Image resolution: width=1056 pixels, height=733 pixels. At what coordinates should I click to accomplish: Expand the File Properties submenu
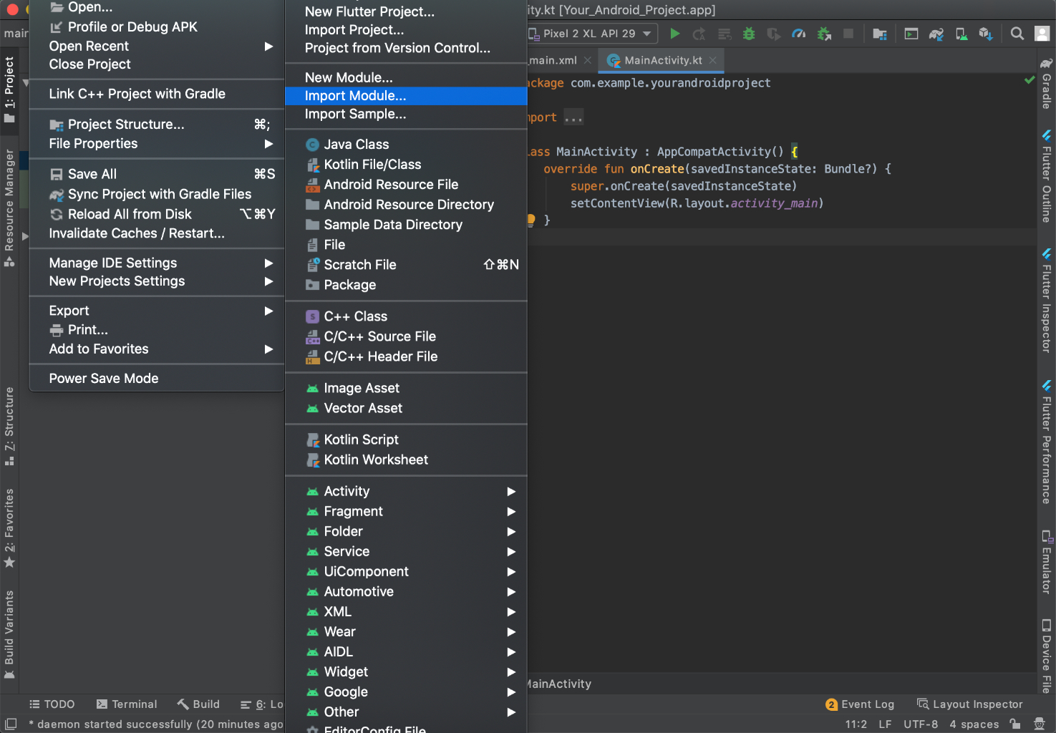(157, 144)
